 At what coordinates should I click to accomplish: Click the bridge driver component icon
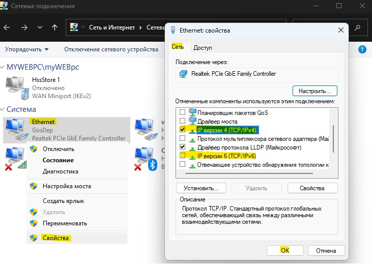(192, 121)
